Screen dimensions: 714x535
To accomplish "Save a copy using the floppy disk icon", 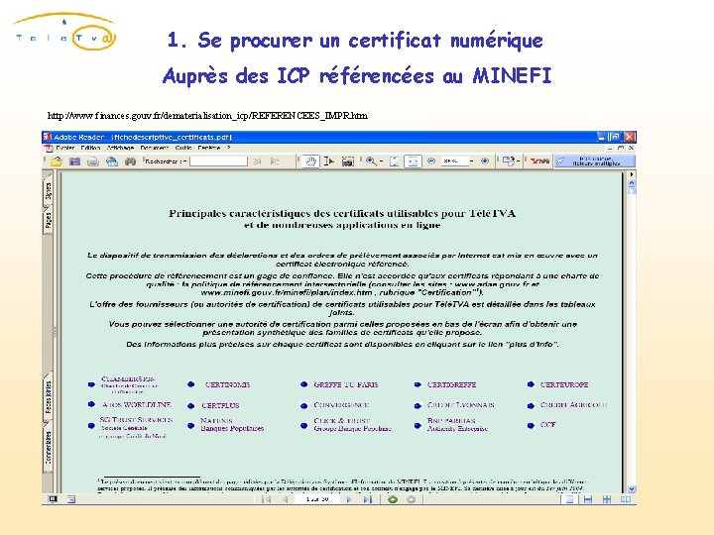I will pos(74,161).
